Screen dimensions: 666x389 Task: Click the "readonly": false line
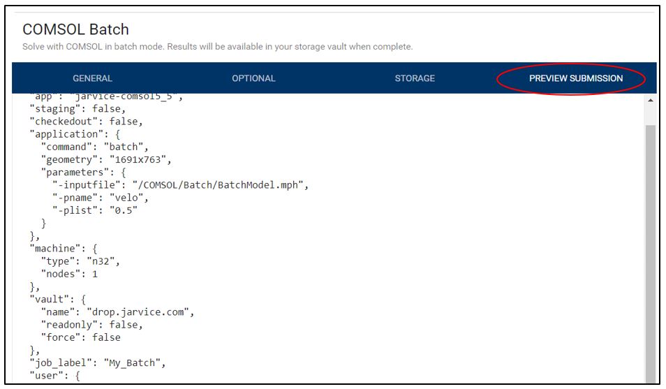[x=91, y=325]
